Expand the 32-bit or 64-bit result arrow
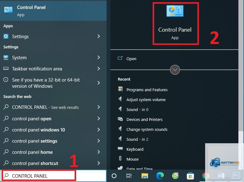244x182 pixels. pyautogui.click(x=99, y=83)
